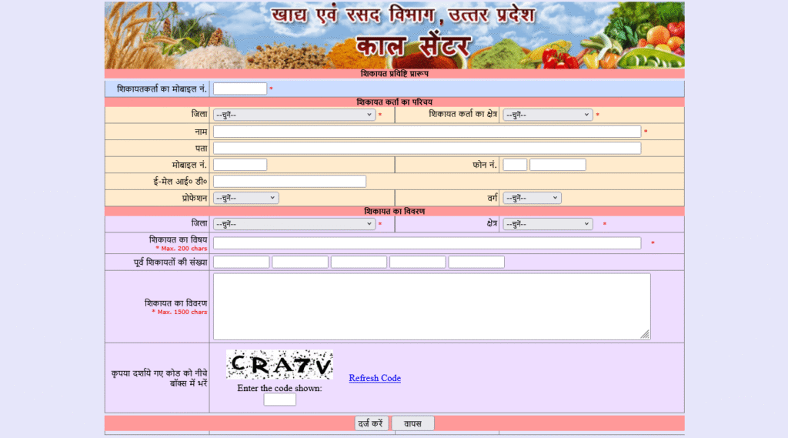Viewport: 788px width, 438px height.
Task: Click inside the शिकायत का विवरण text area
Action: pyautogui.click(x=431, y=306)
